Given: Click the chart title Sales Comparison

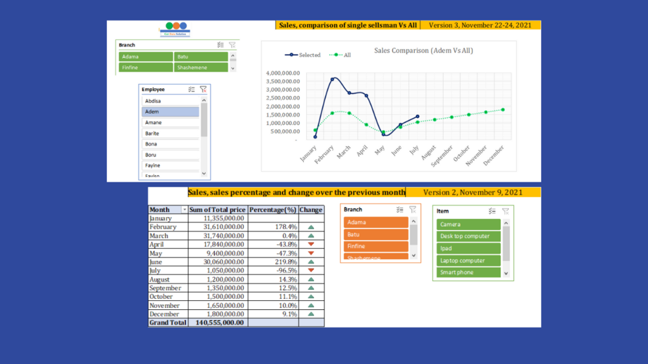Looking at the screenshot, I should pyautogui.click(x=424, y=50).
